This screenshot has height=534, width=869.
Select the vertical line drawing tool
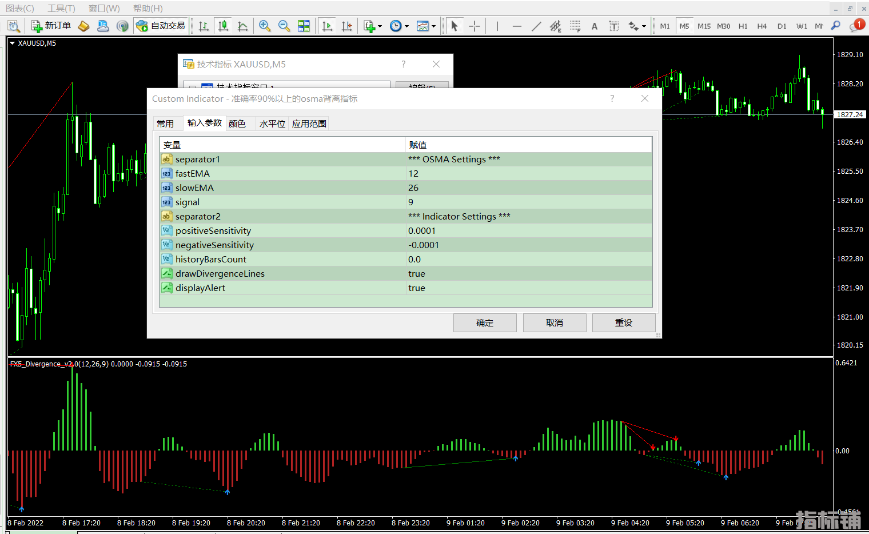pos(497,26)
